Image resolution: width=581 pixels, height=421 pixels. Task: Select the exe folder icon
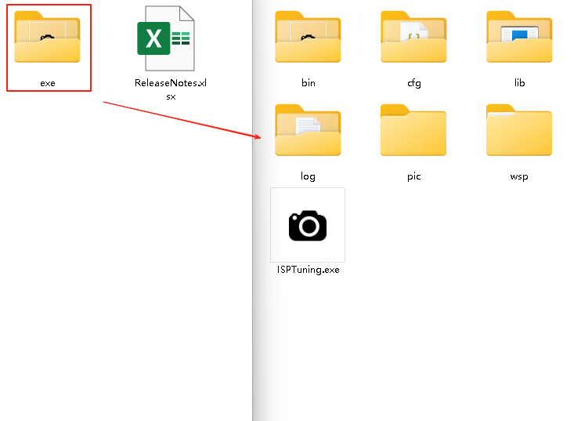coord(47,37)
